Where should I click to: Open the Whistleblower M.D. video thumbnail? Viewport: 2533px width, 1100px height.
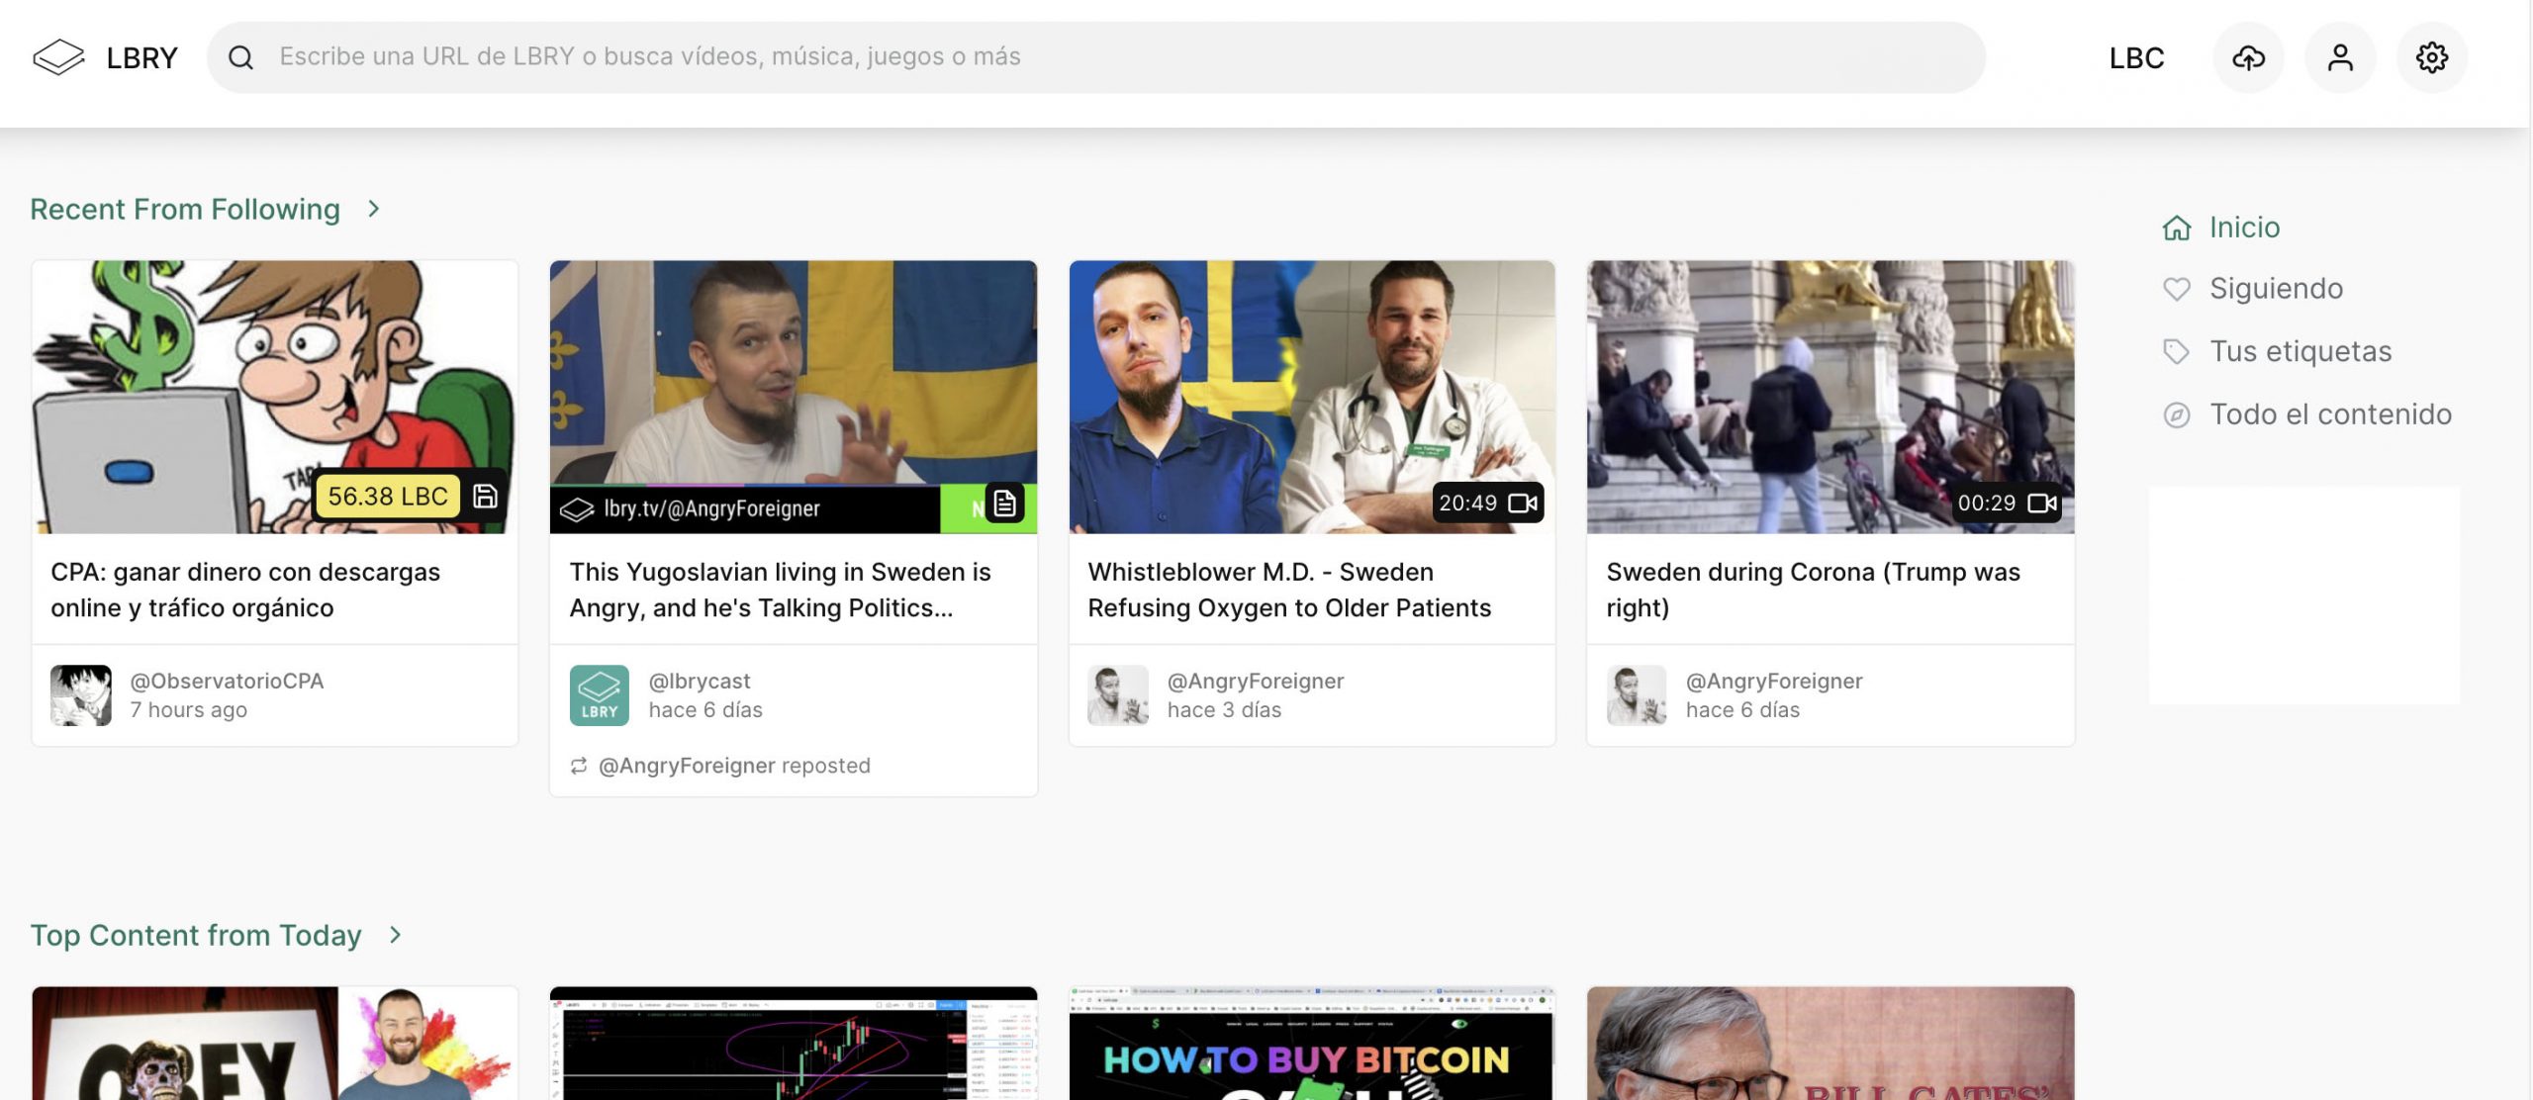(x=1312, y=397)
